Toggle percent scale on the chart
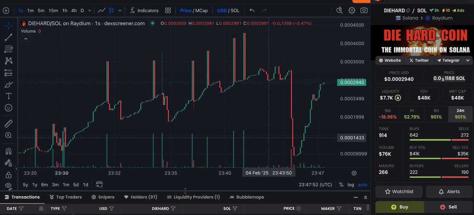This screenshot has width=474, height=215. [x=341, y=185]
